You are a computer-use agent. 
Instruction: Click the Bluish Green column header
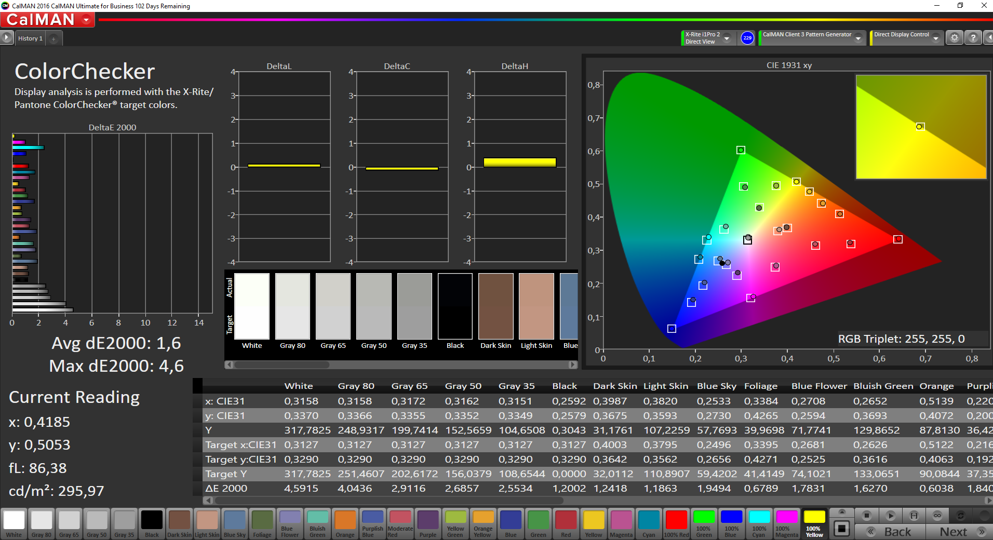pos(883,386)
